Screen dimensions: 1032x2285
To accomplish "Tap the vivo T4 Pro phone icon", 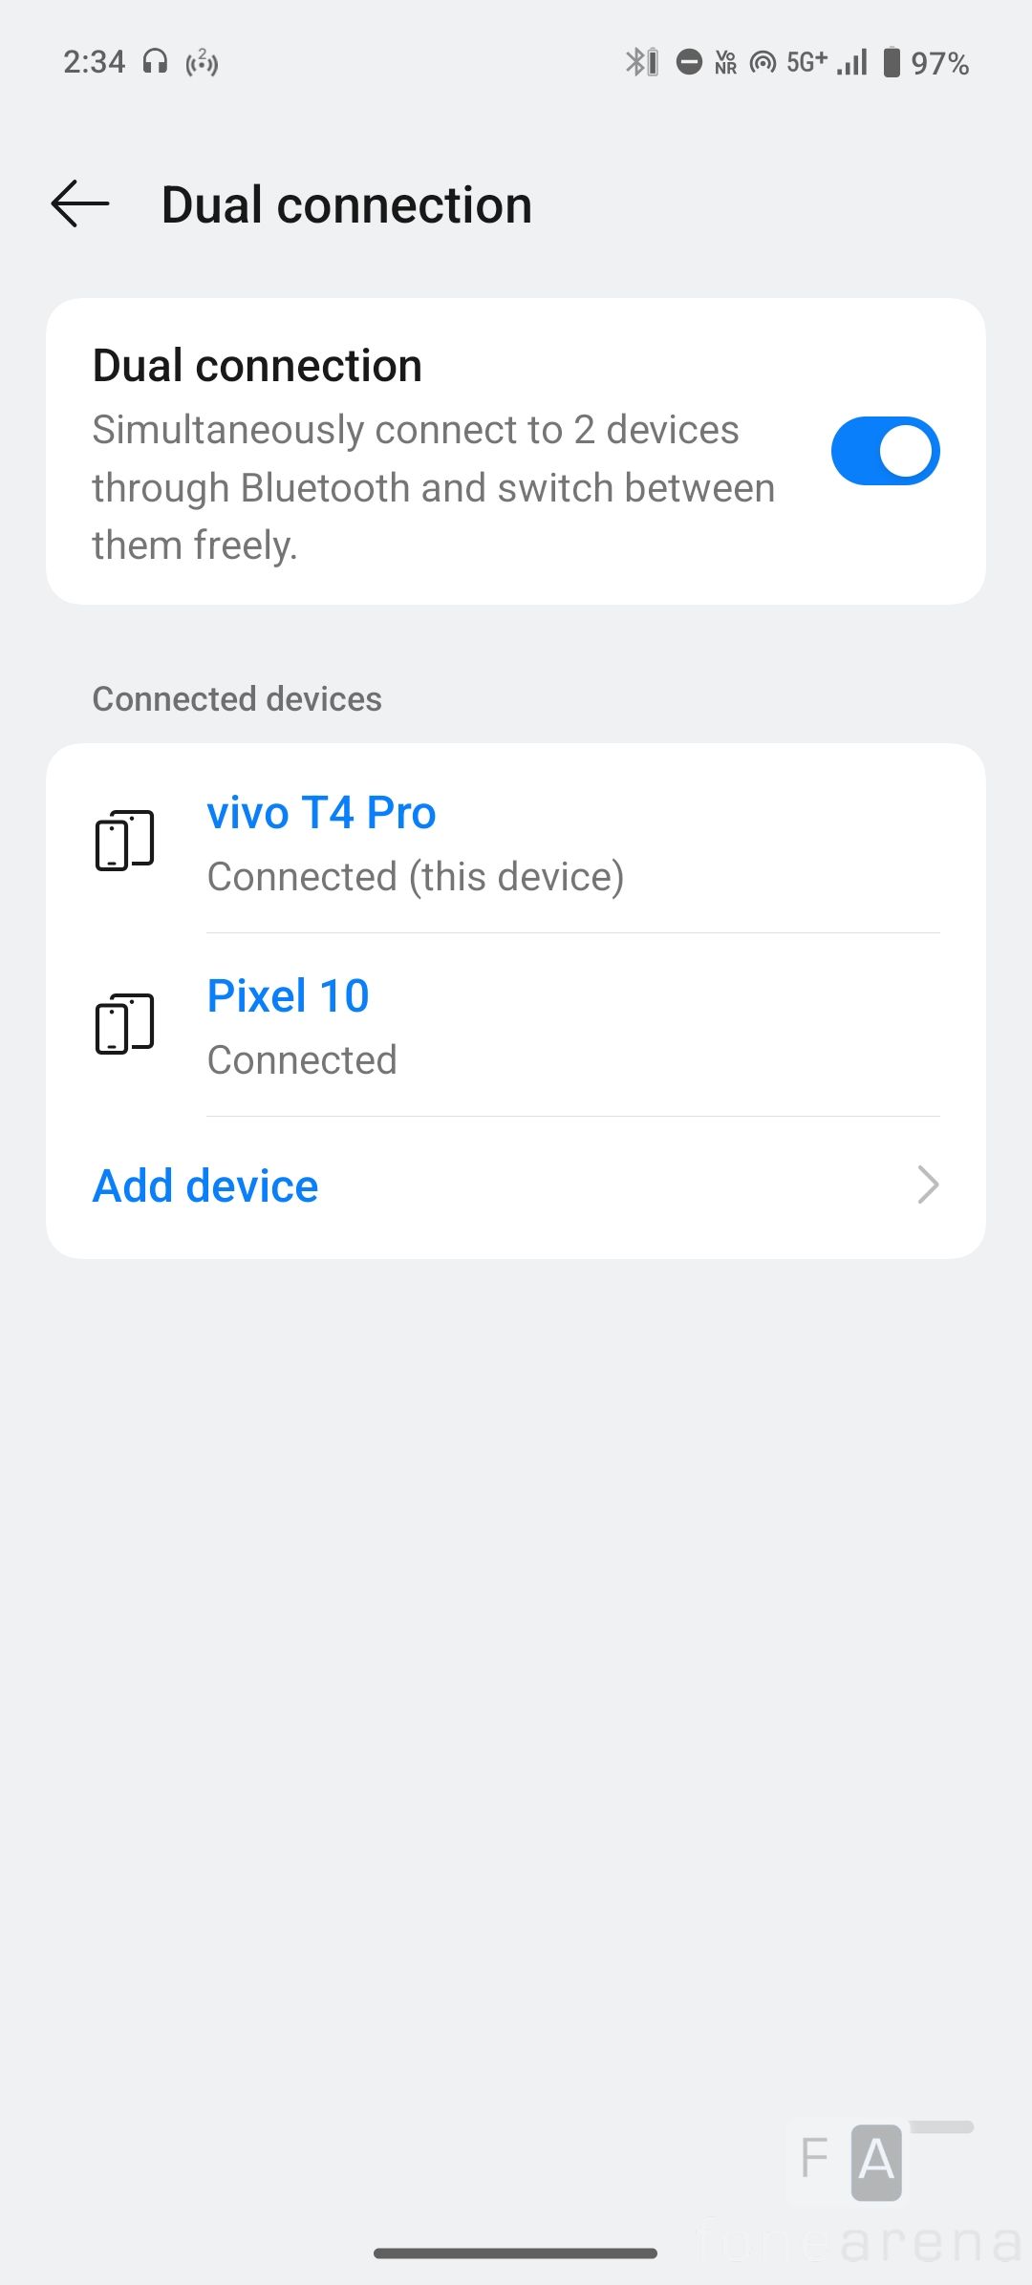I will point(124,841).
